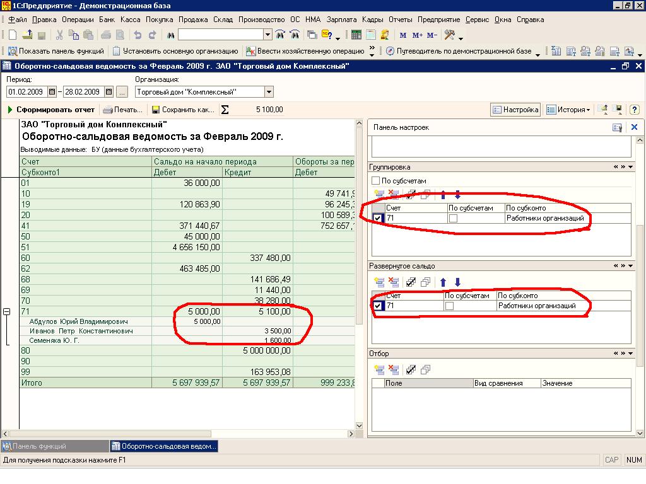This screenshot has height=484, width=646.
Task: Click the Save diskette icon
Action: (x=41, y=35)
